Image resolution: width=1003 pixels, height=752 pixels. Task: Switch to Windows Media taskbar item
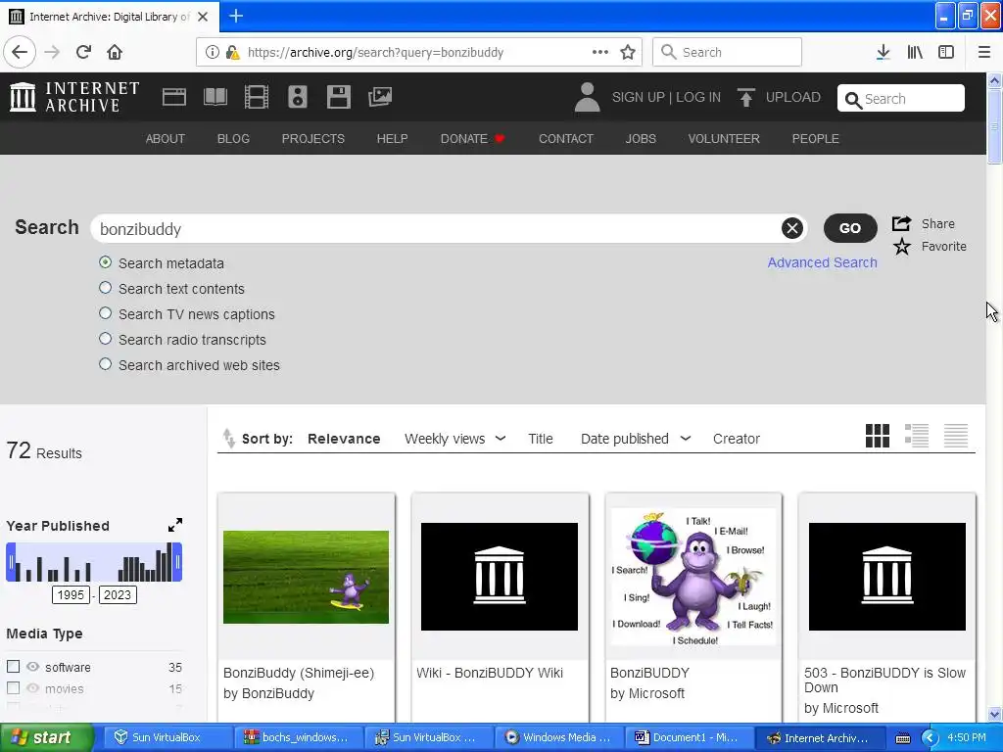tap(558, 737)
